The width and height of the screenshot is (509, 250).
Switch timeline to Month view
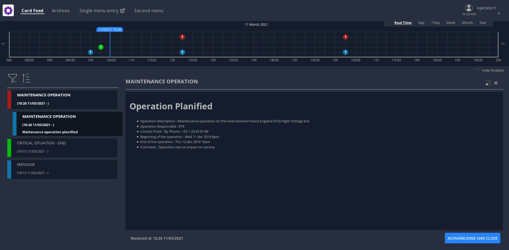click(467, 23)
